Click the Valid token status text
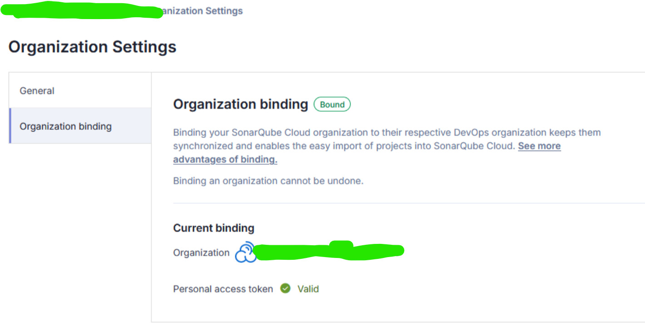This screenshot has width=645, height=332. tap(308, 289)
